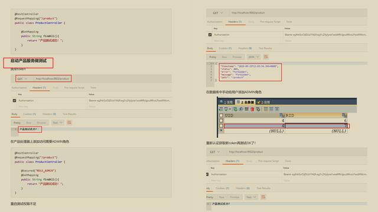The image size is (378, 212).
Task: Open the Text format dropdown in bottom-right response panel
Action: (x=251, y=197)
